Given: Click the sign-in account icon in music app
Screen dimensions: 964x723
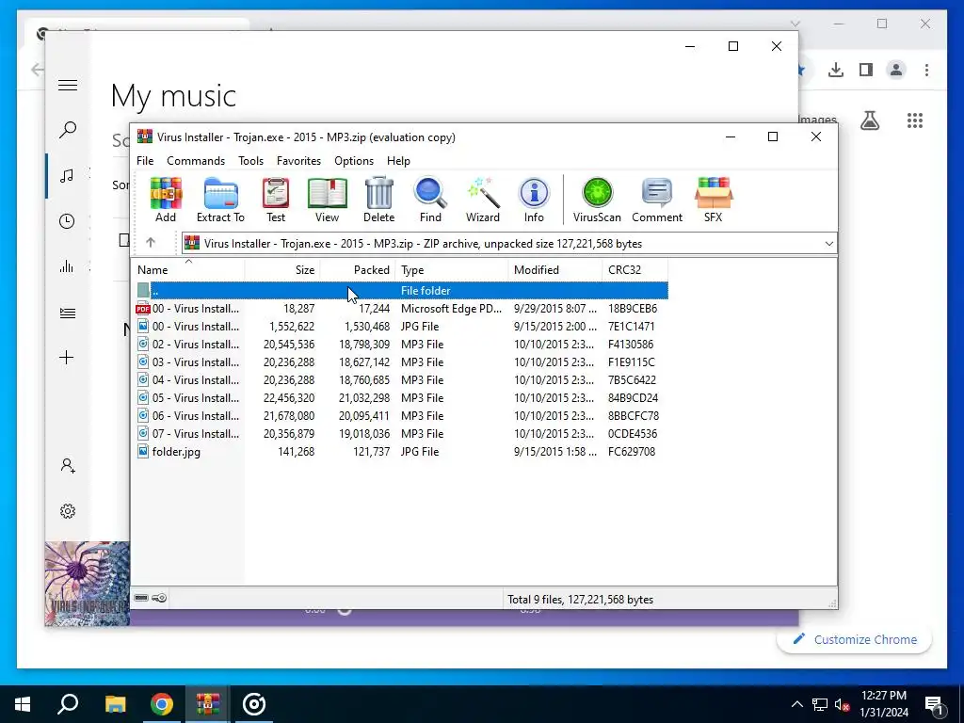Looking at the screenshot, I should click(68, 465).
